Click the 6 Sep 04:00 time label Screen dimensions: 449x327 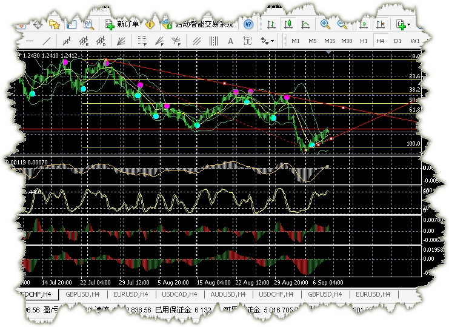tap(328, 283)
